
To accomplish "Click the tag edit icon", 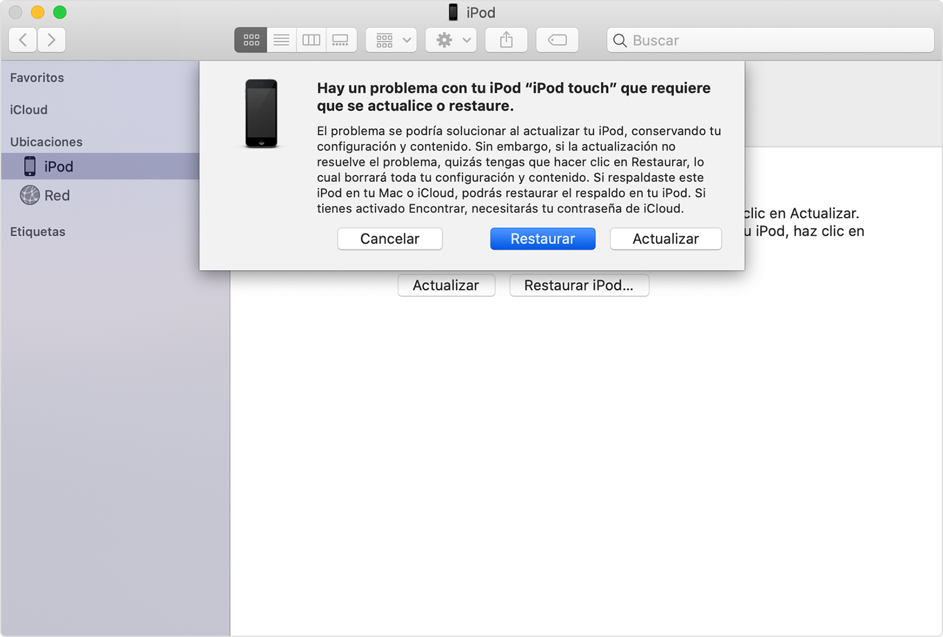I will coord(557,40).
